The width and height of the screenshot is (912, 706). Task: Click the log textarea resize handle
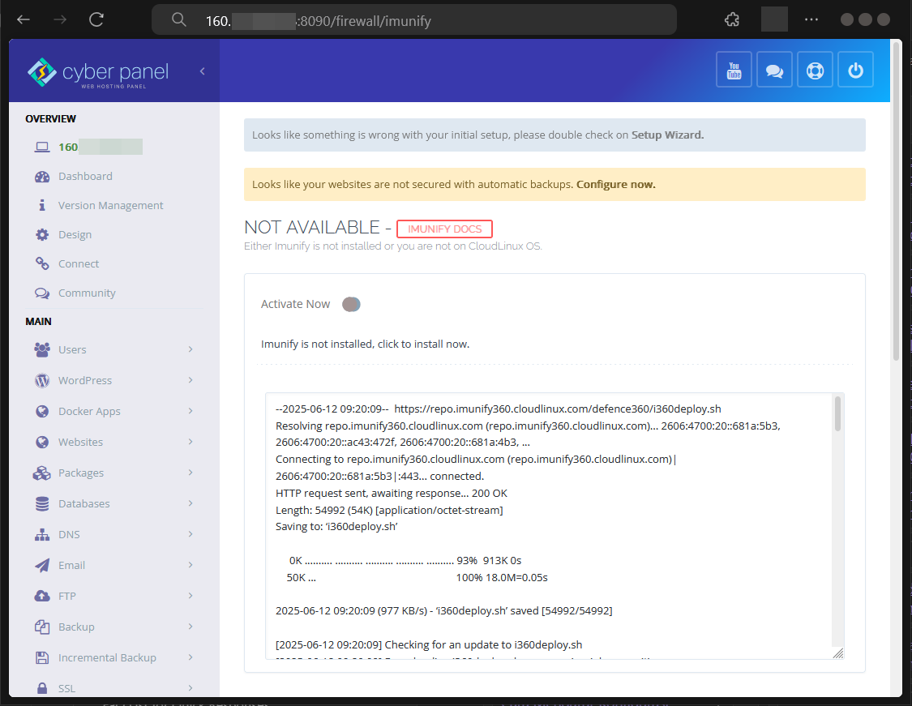(x=838, y=653)
